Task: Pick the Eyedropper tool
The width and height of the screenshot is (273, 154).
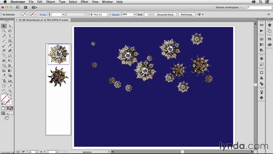Action: point(4,76)
